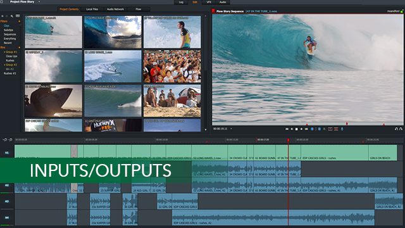This screenshot has width=405, height=228.
Task: Nudge one frame forward in viewer controls
Action: [301, 129]
